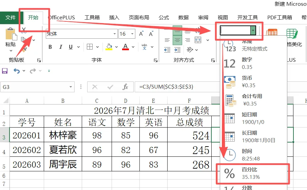Click the fx insert function icon
The image size is (307, 190).
[x=125, y=87]
